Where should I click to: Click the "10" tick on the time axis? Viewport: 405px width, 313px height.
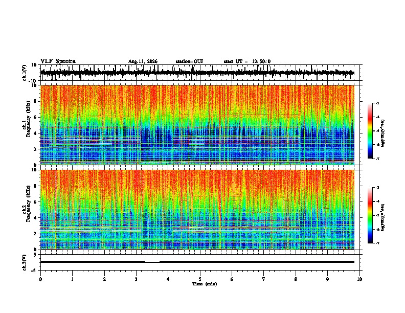(x=359, y=279)
